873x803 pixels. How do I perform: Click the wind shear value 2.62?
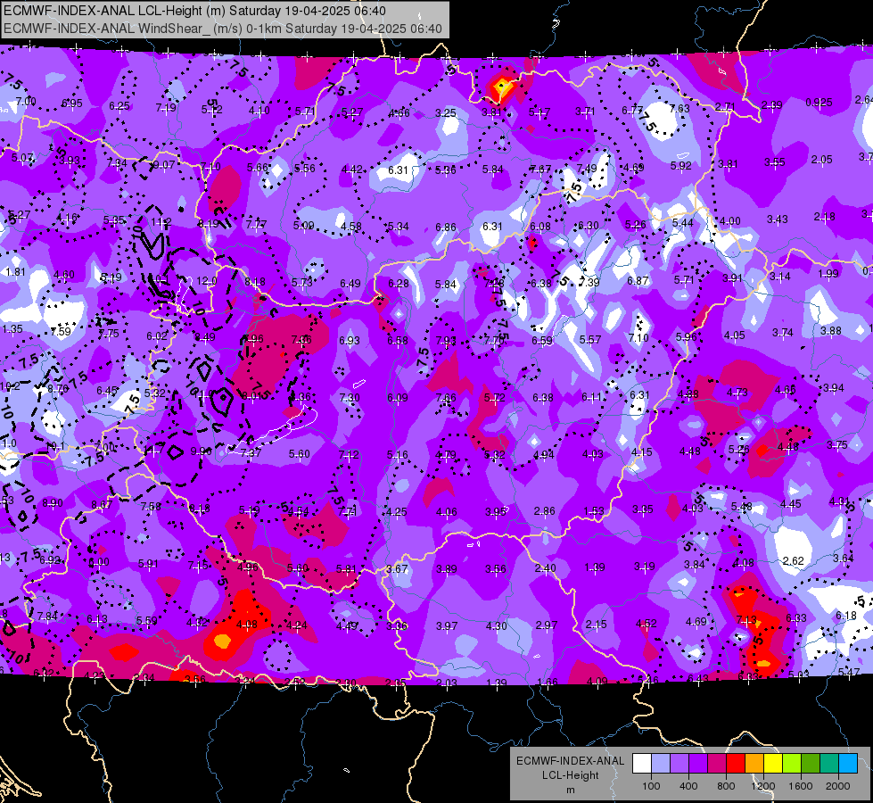tap(794, 560)
